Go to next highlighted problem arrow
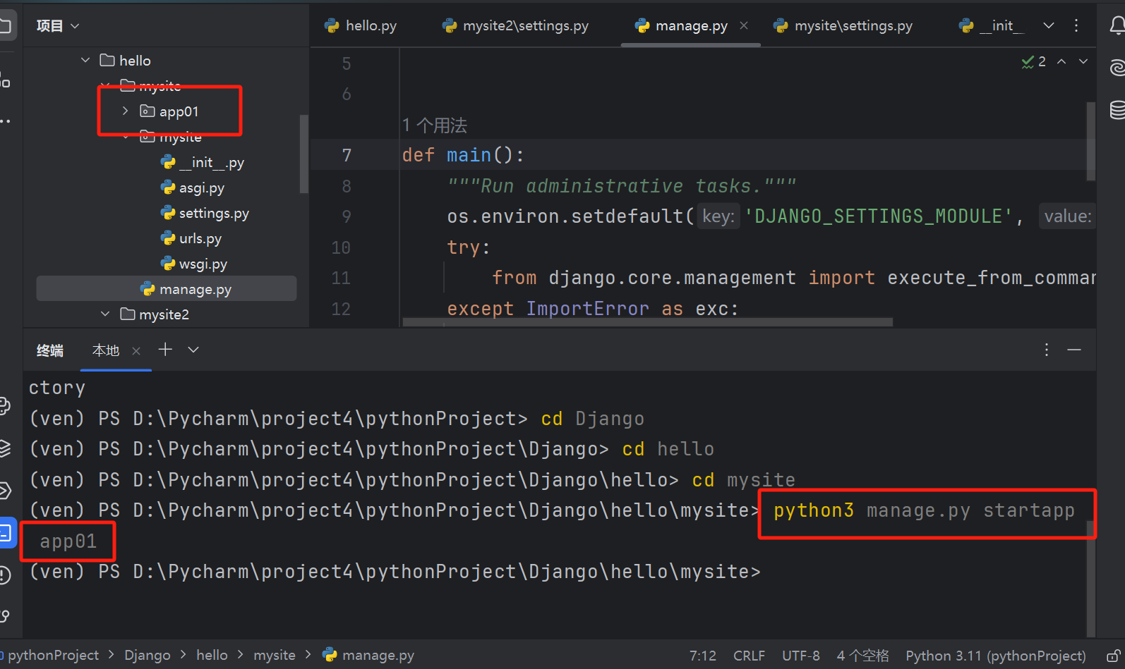This screenshot has height=669, width=1125. point(1083,62)
